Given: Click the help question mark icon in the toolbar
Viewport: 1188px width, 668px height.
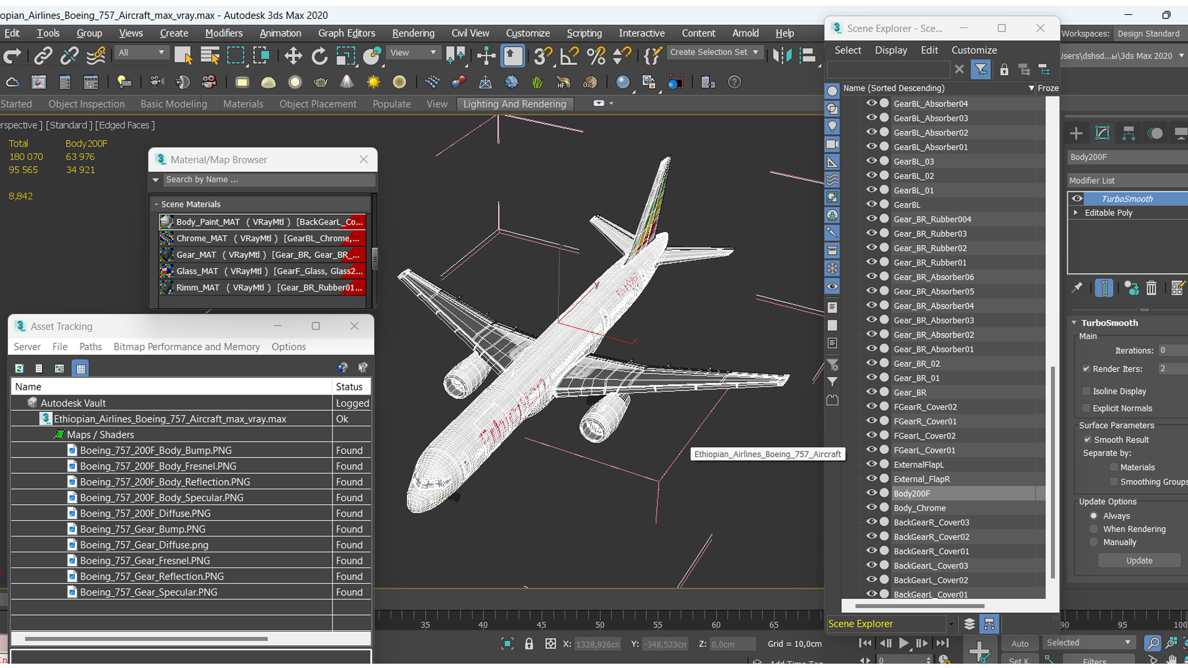Looking at the screenshot, I should pyautogui.click(x=734, y=82).
